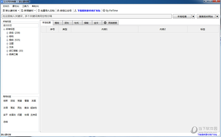This screenshot has width=221, height=137.
Task: Focus the 查找标签 tag search field
Action: point(20,25)
